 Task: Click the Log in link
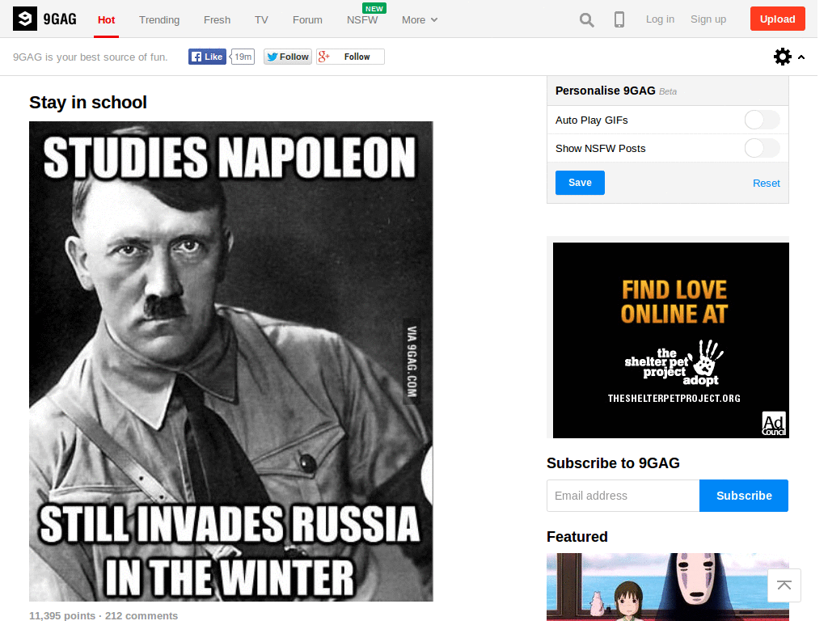(660, 19)
